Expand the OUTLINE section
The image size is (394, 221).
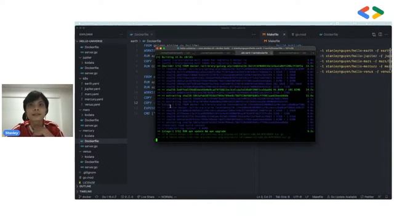coord(85,187)
